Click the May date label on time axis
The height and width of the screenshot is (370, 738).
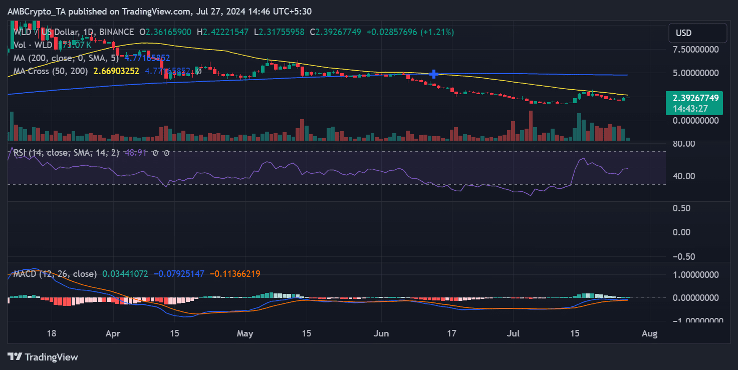[x=245, y=333]
